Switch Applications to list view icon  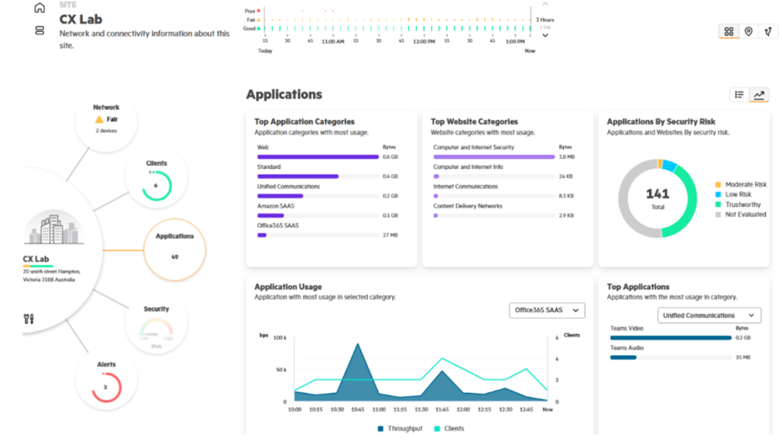(x=739, y=95)
